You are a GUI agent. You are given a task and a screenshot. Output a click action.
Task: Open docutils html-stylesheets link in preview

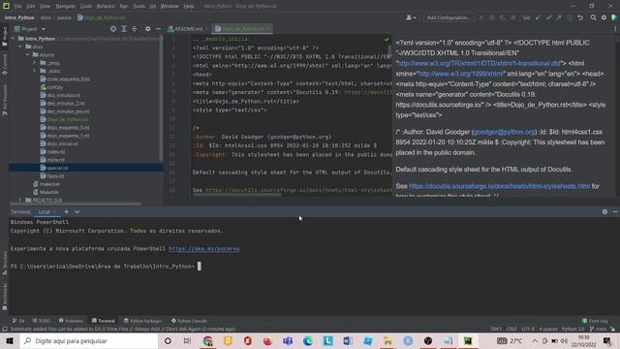click(x=500, y=186)
